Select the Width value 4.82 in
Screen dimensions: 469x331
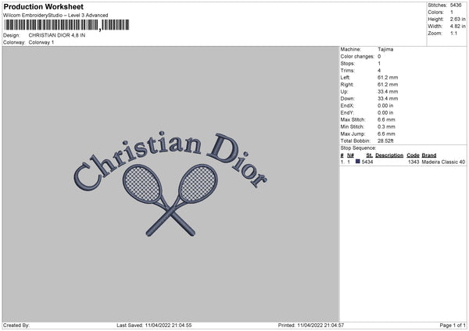pyautogui.click(x=457, y=27)
